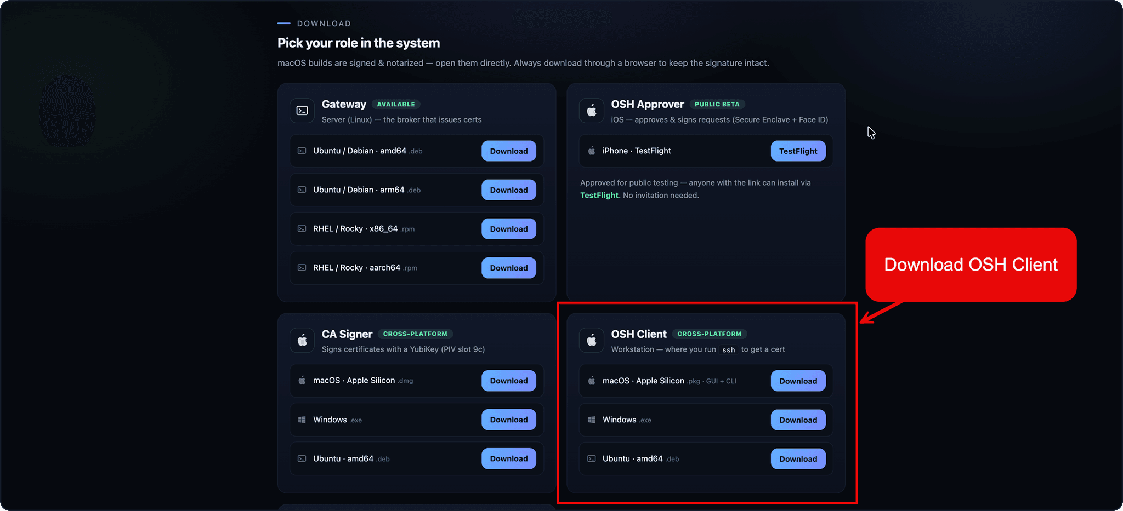Click 'Signs certificates with a YubiKey' subtitle

pos(403,349)
